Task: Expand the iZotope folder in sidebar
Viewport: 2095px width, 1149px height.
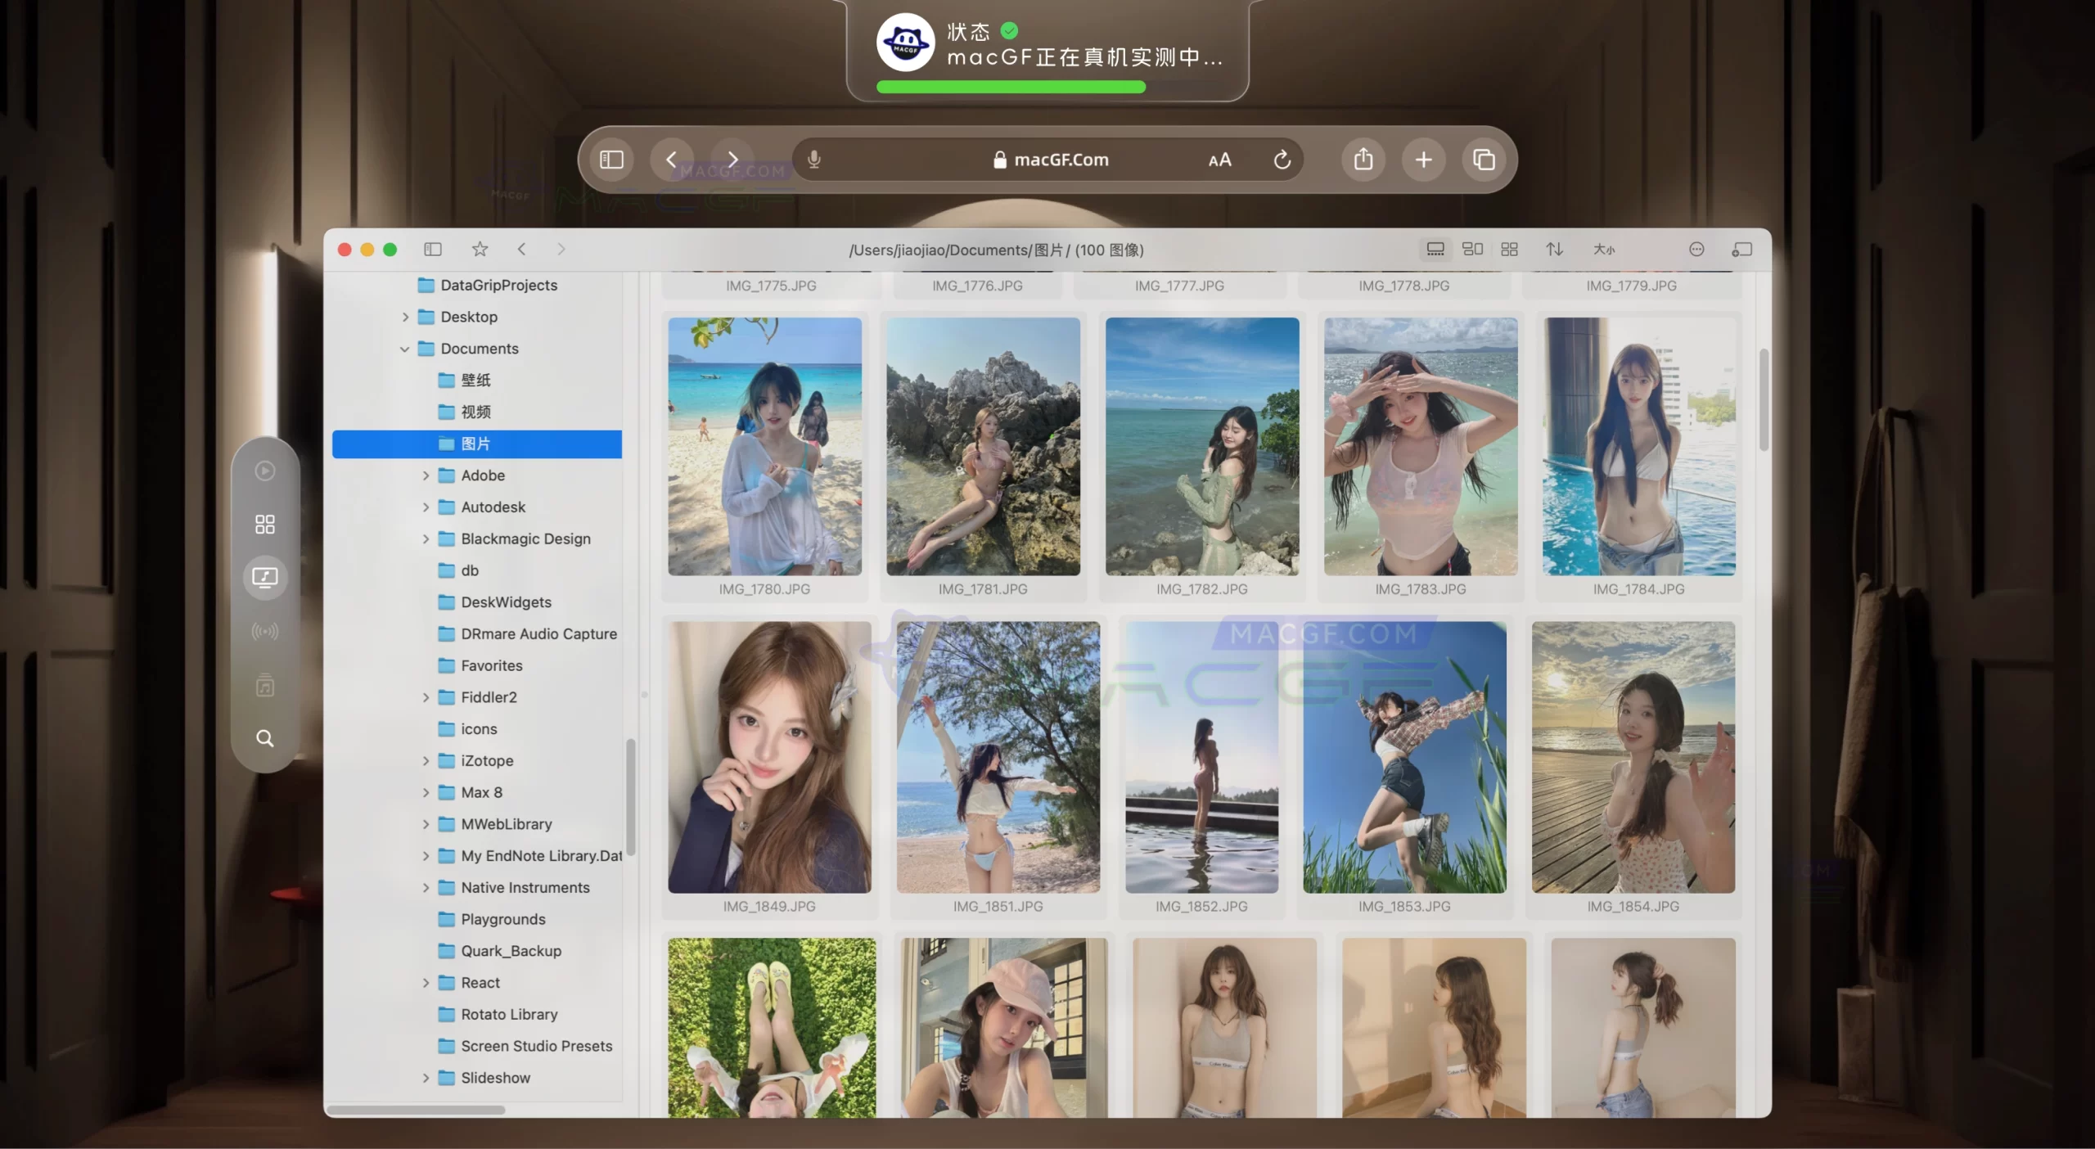Action: tap(426, 760)
